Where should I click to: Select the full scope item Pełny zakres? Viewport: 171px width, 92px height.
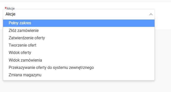pyautogui.click(x=79, y=23)
